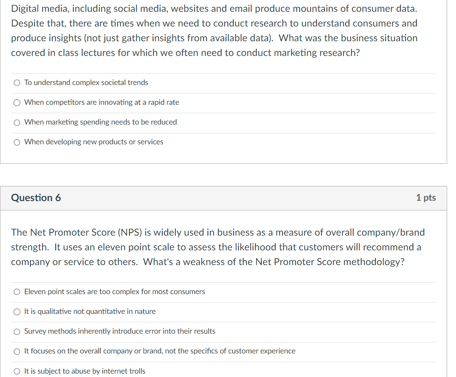This screenshot has height=377, width=456.
Task: Click the answer row for societal trends
Action: point(223,82)
